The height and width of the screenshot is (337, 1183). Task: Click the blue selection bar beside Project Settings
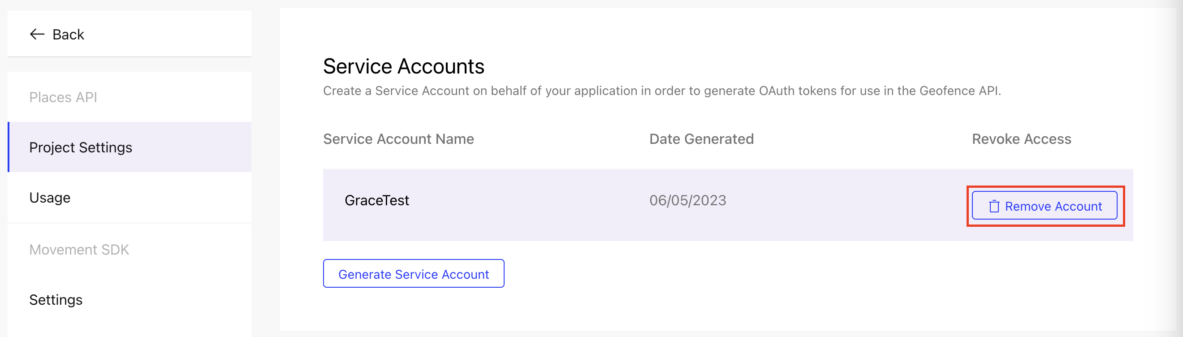(9, 147)
